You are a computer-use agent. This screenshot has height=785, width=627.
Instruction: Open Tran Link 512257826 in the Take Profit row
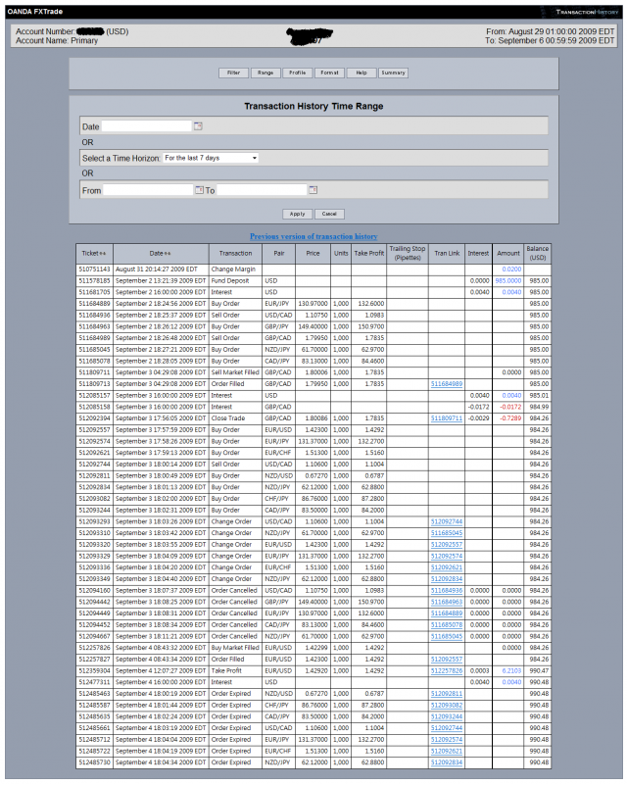pos(447,671)
